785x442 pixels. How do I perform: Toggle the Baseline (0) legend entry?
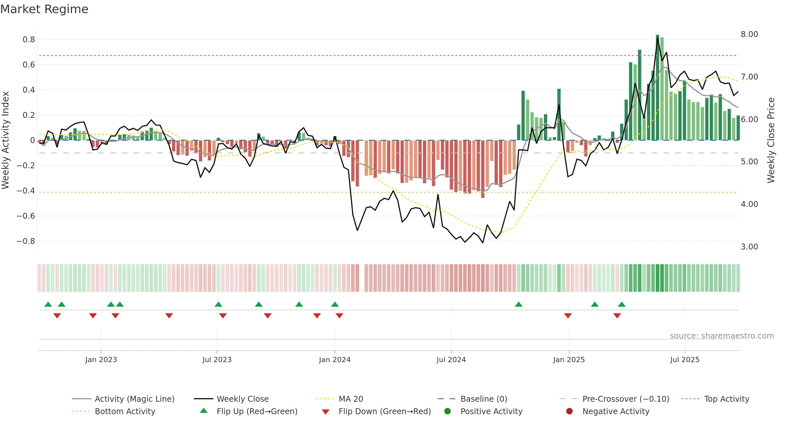tap(472, 399)
